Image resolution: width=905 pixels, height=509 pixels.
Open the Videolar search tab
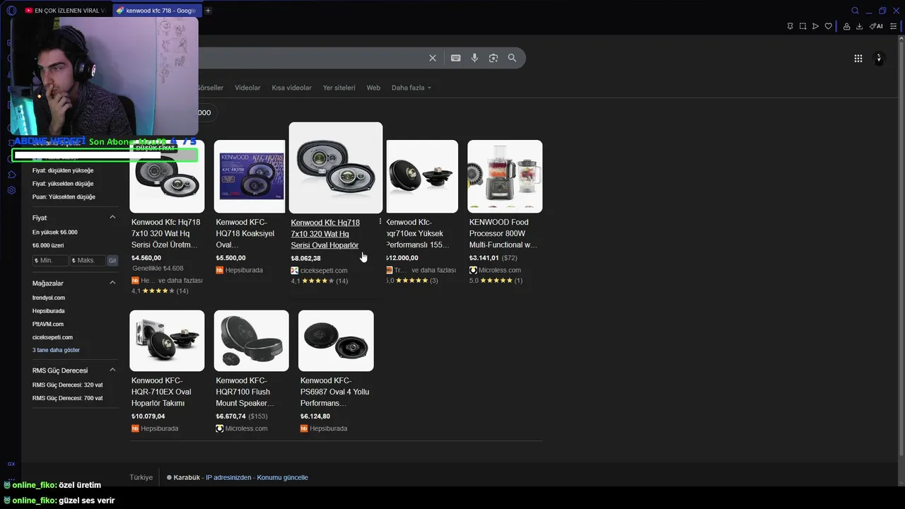247,88
